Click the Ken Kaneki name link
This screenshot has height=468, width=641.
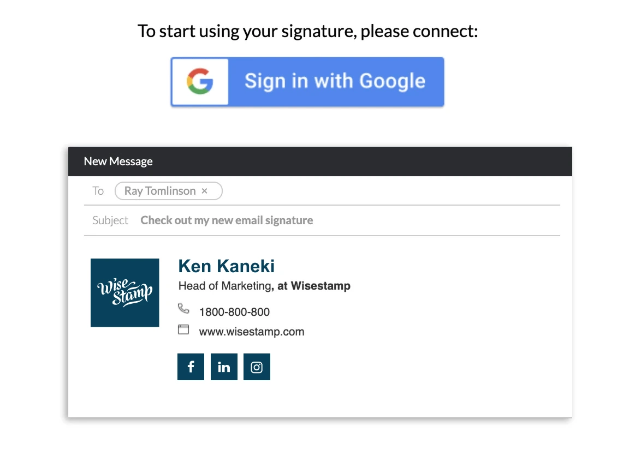click(x=226, y=266)
